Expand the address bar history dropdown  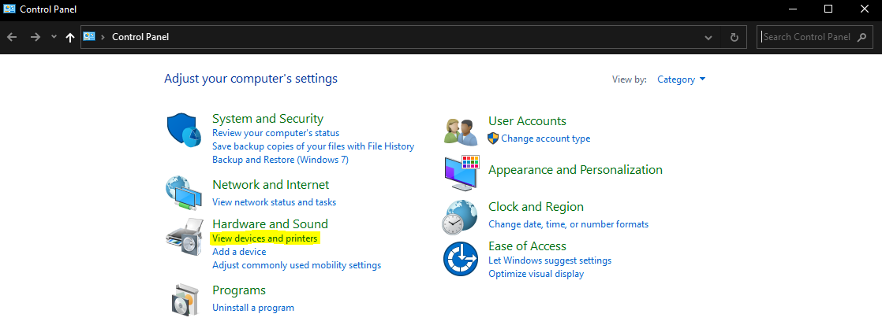(708, 37)
